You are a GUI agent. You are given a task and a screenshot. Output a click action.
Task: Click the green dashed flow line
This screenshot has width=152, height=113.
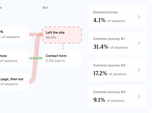[36, 58]
